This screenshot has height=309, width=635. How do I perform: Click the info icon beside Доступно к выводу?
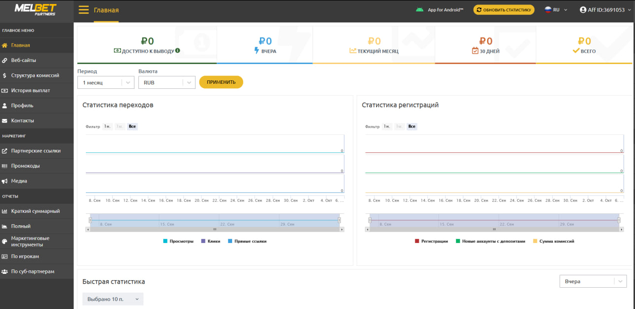coord(178,51)
